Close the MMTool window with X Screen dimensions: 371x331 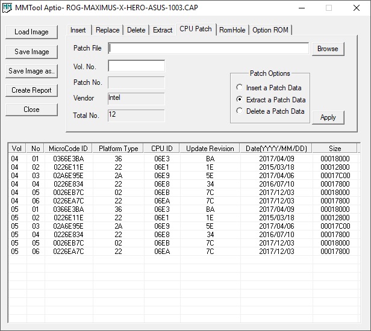[357, 8]
